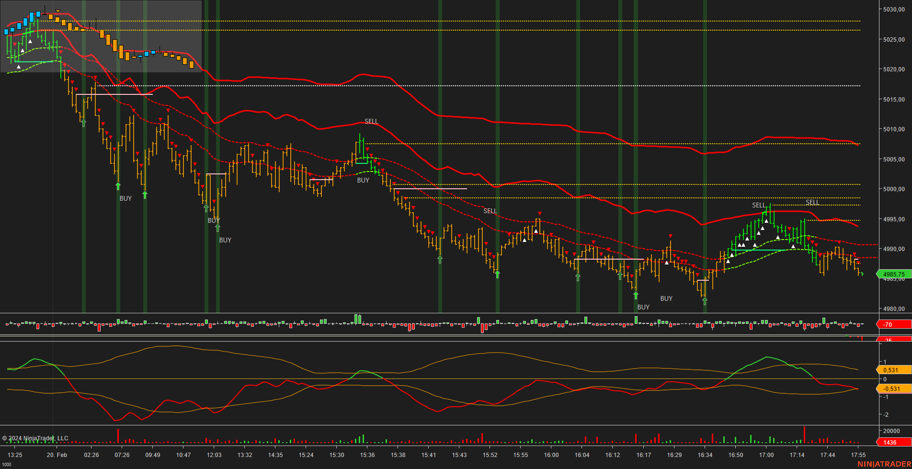Click the BUY label just below the 15:36 green bars
912x469 pixels.
tap(363, 181)
